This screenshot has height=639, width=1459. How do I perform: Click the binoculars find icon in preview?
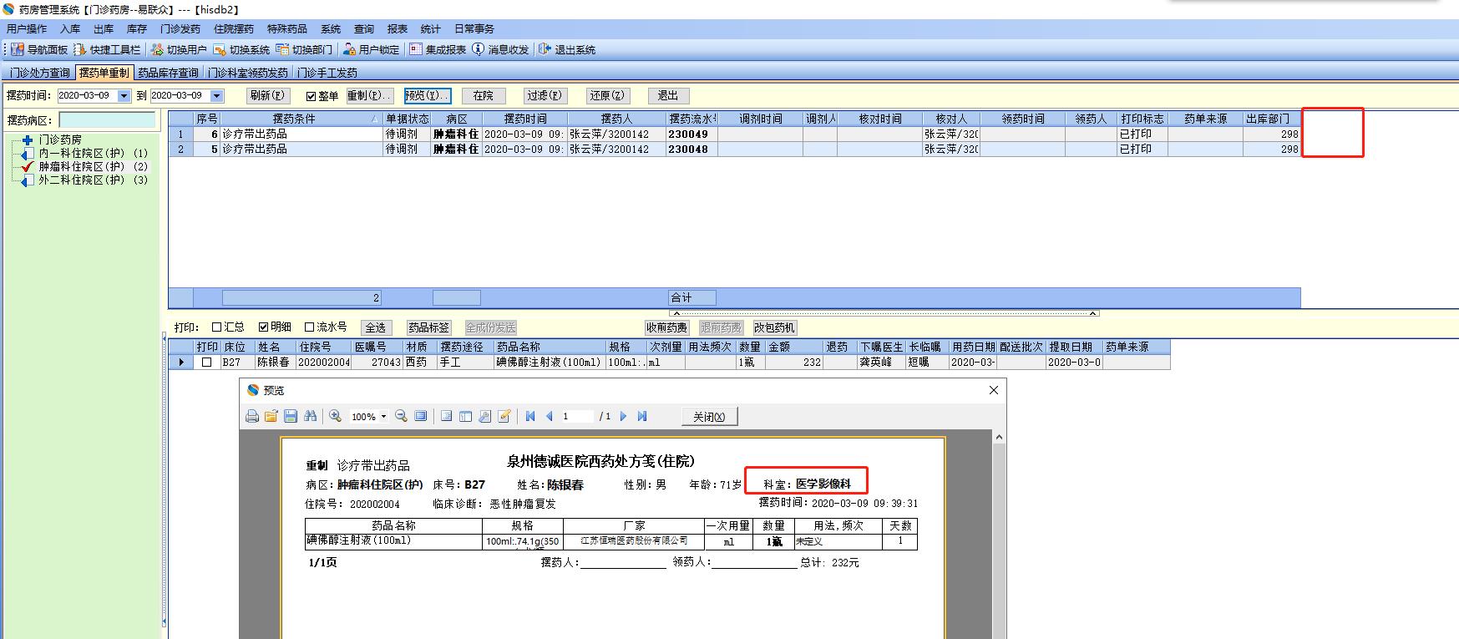tap(311, 416)
